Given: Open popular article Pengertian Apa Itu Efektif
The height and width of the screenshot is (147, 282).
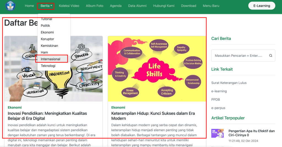Looking at the screenshot, I should click(x=251, y=133).
